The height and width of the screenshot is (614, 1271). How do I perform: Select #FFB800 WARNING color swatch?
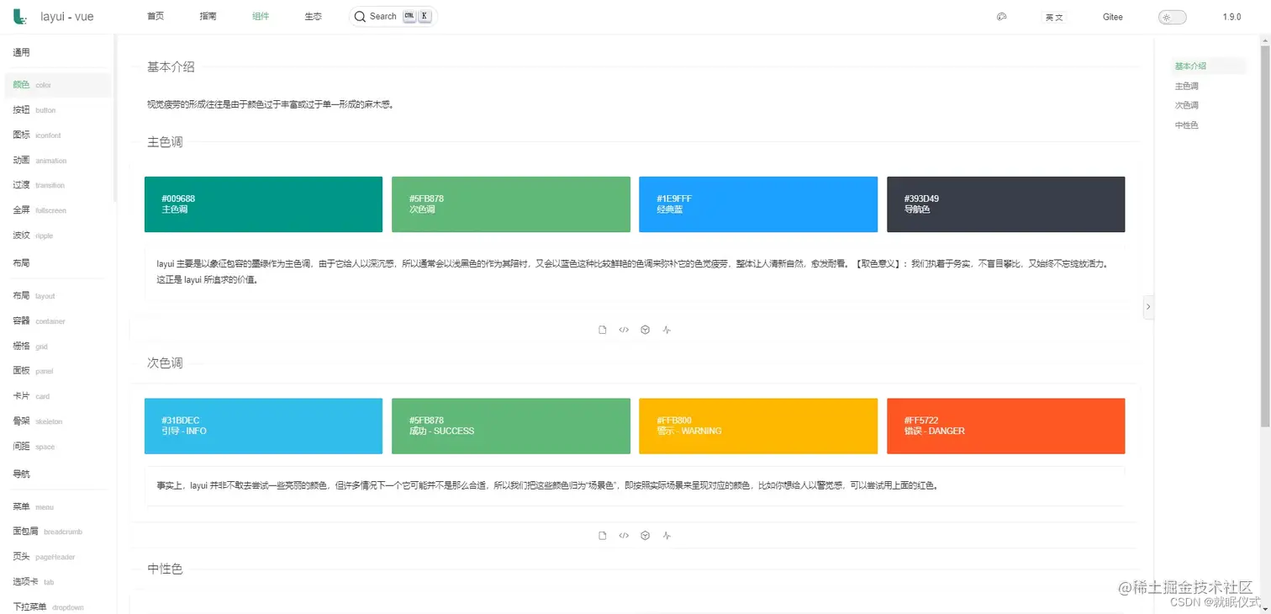click(x=758, y=426)
